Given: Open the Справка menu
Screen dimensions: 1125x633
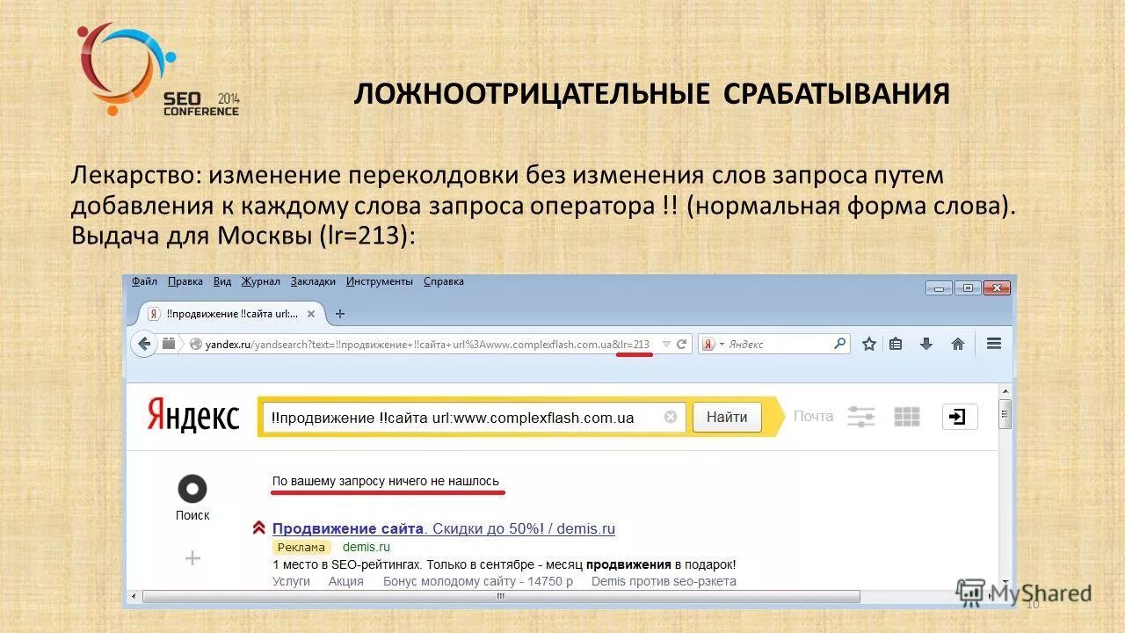Looking at the screenshot, I should click(x=443, y=281).
